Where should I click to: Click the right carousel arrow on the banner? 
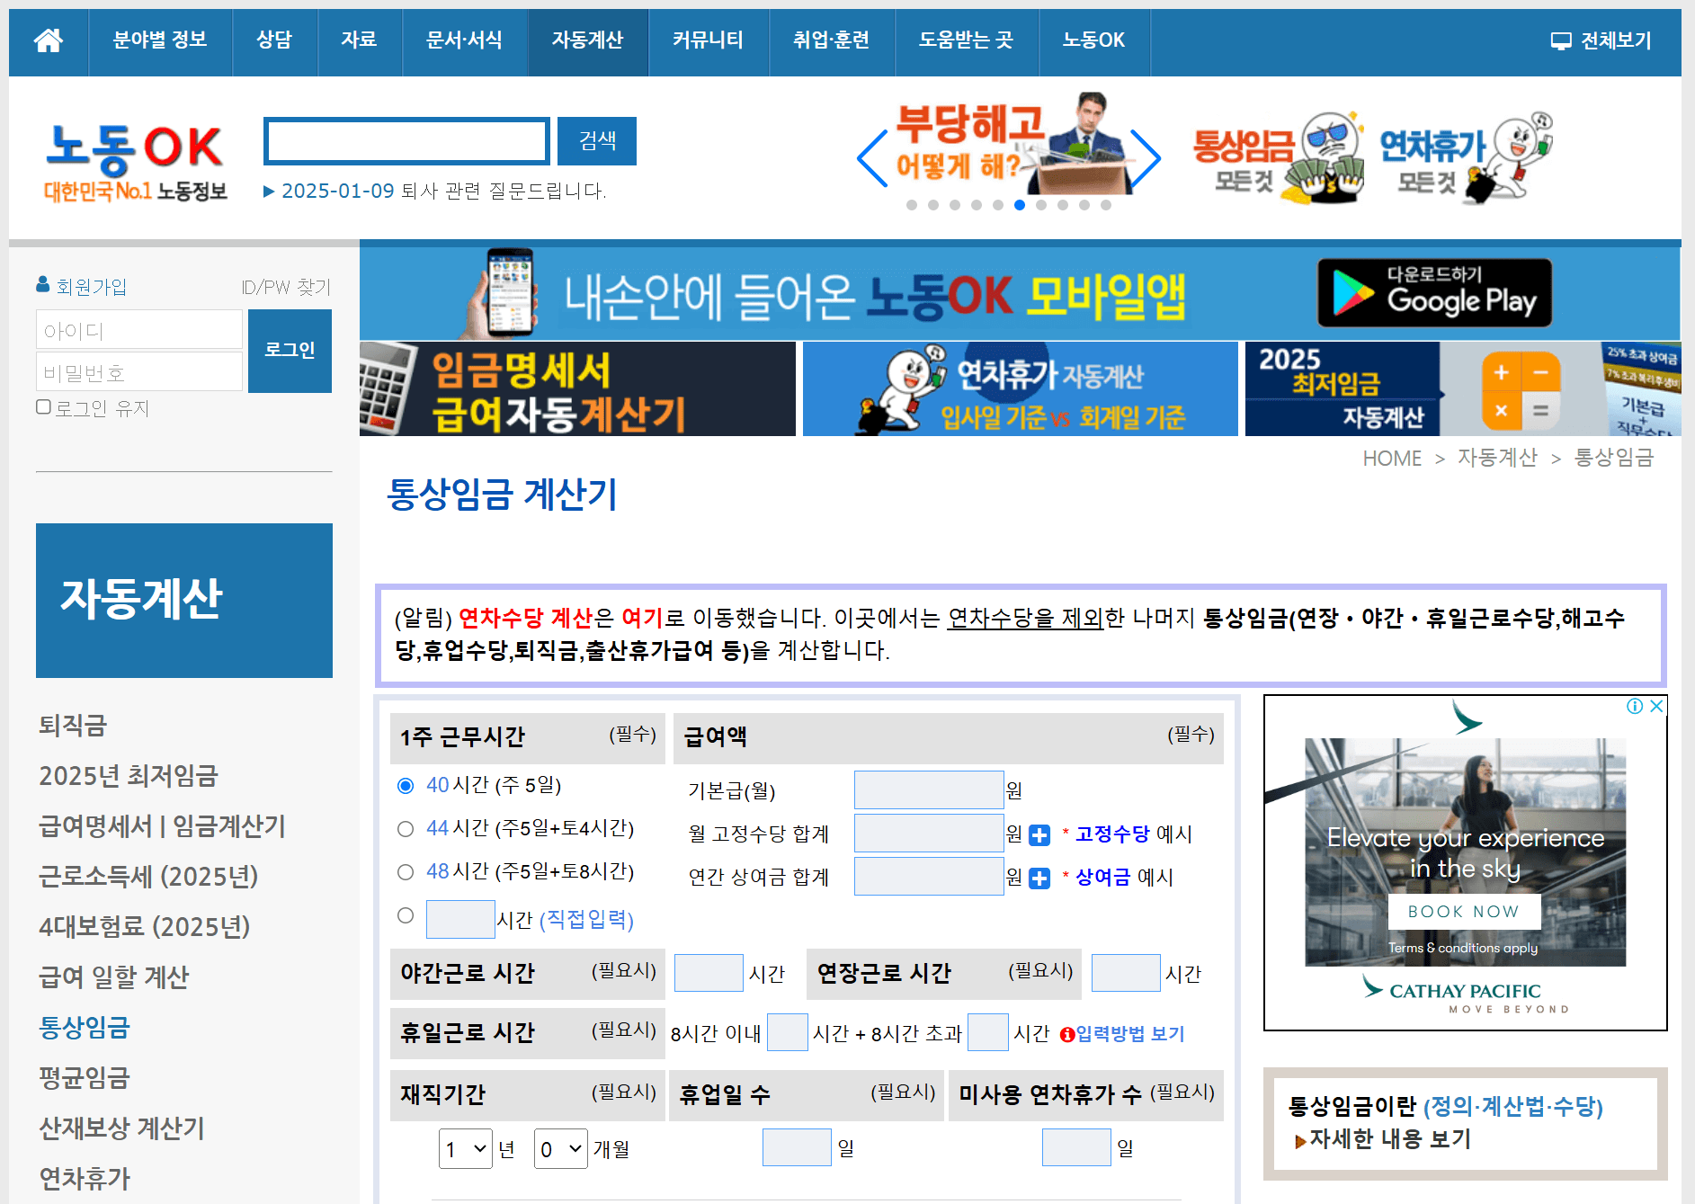coord(1144,158)
